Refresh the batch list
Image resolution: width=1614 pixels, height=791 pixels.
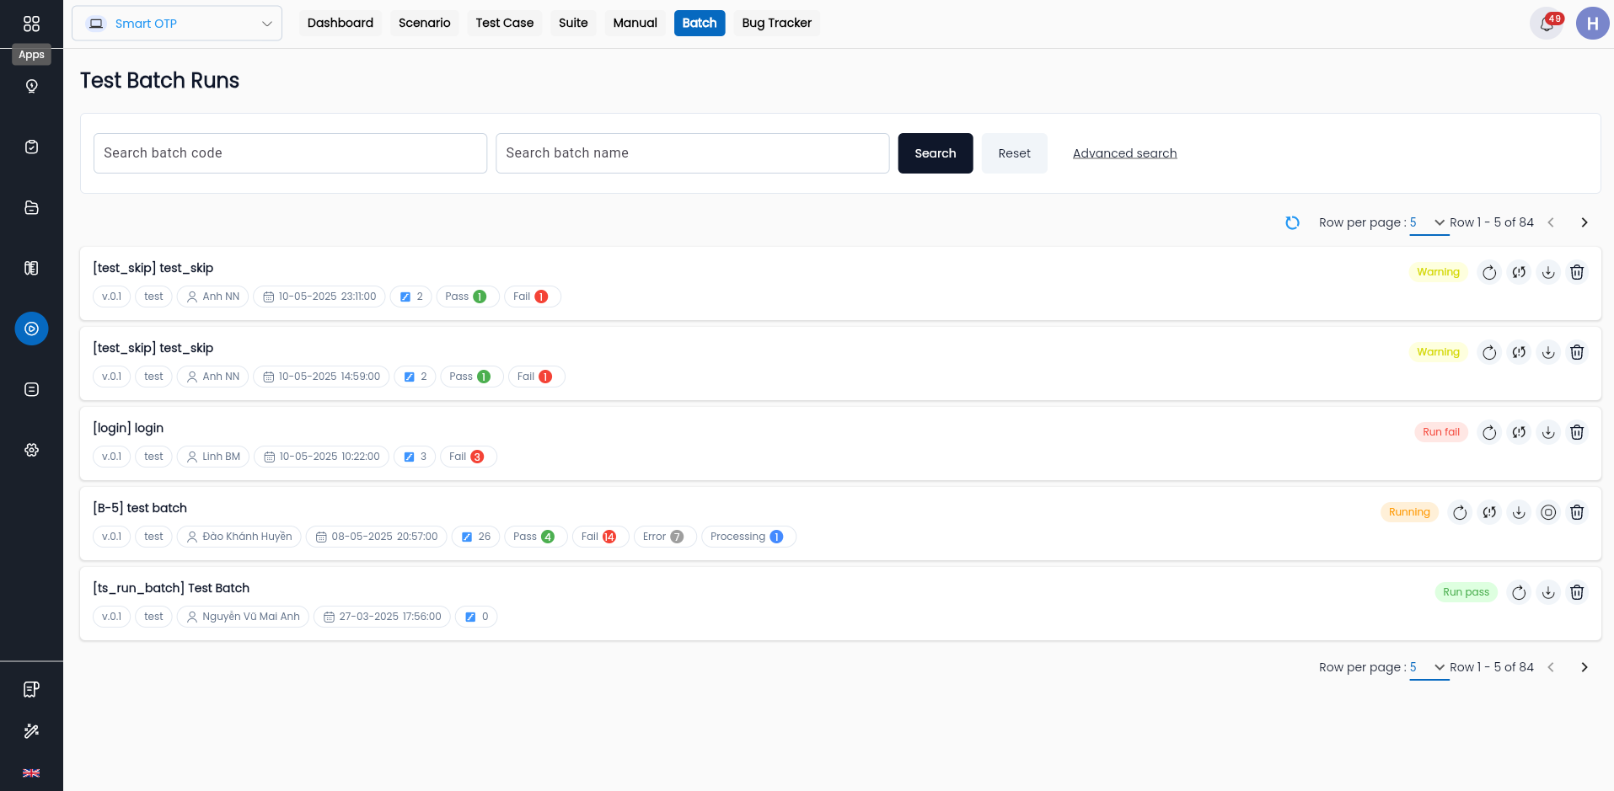click(1292, 222)
